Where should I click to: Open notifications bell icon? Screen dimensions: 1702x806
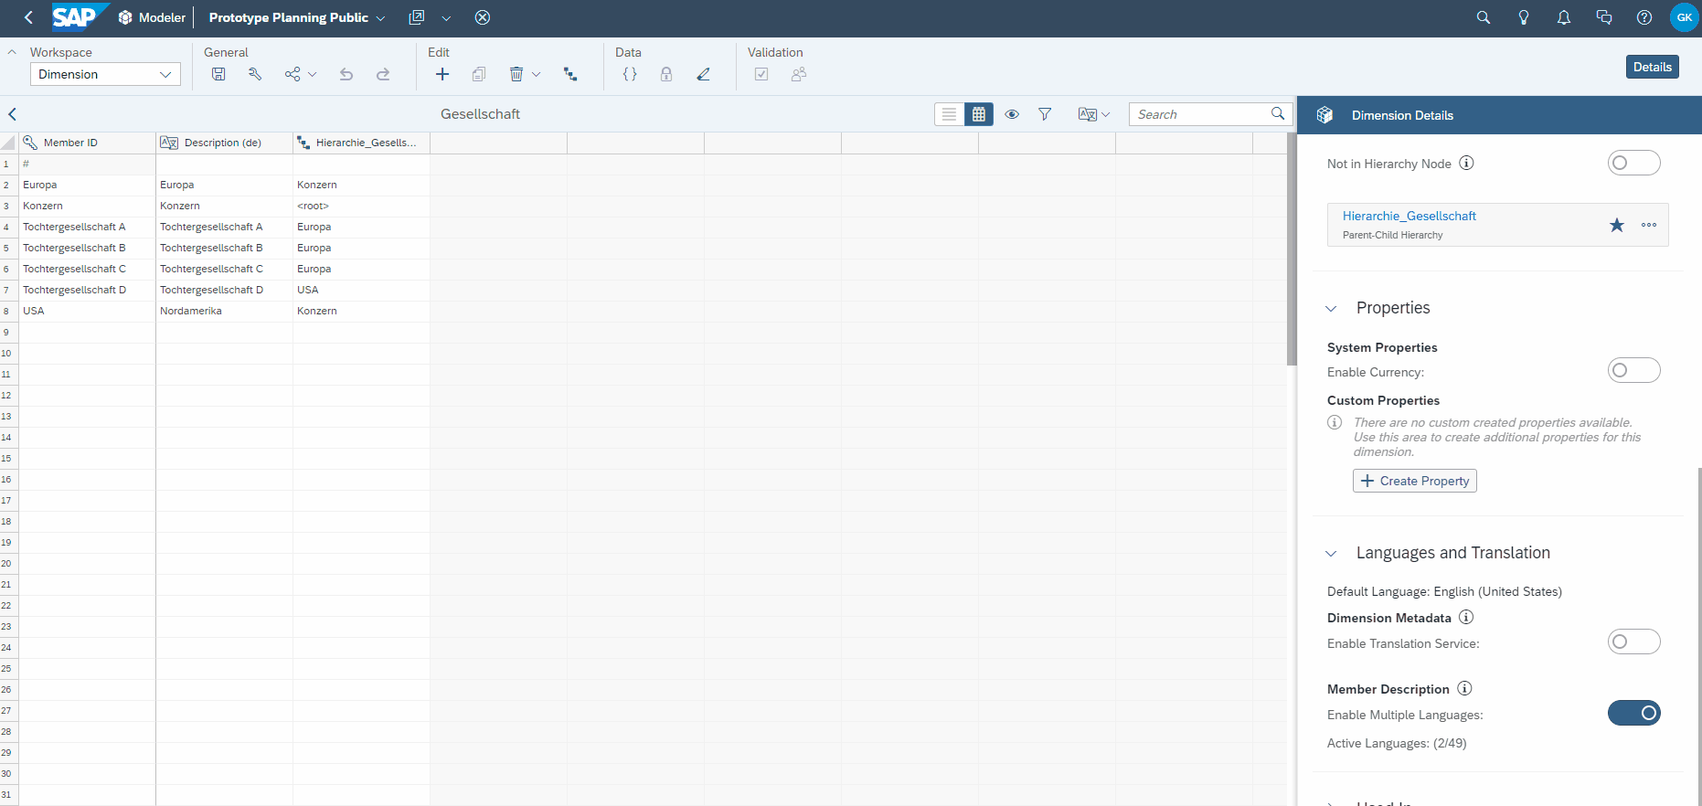pyautogui.click(x=1564, y=17)
